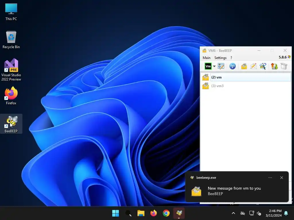Image resolution: width=294 pixels, height=220 pixels.
Task: Open the edit profile icon in BeeBEEP toolbar
Action: tap(221, 66)
